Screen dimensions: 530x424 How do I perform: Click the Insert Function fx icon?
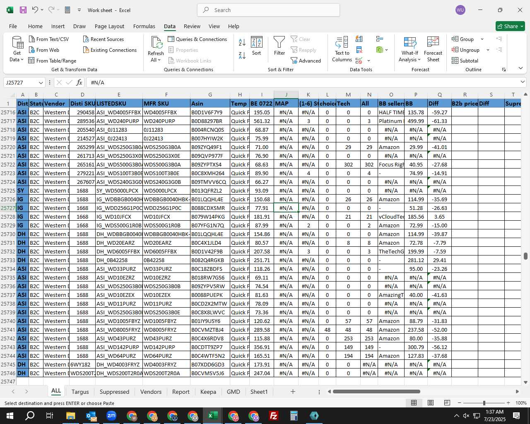tap(79, 82)
